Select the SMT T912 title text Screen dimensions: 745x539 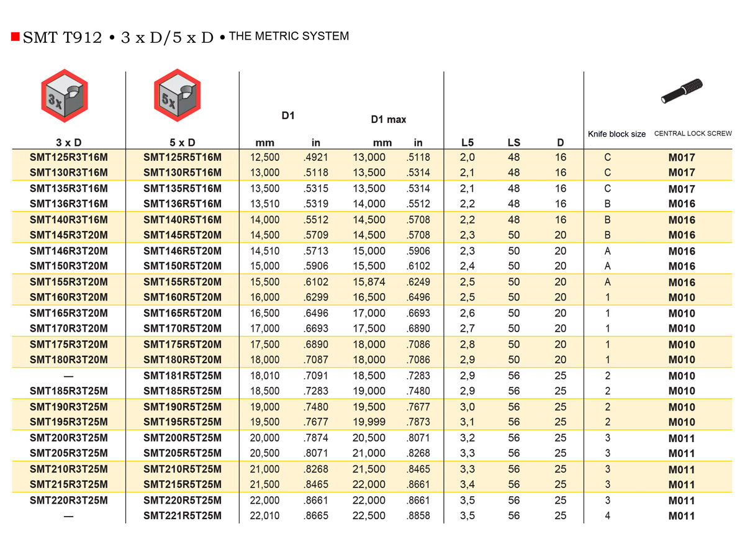click(62, 38)
